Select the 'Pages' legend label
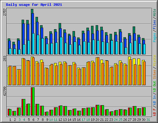This screenshot has width=158, height=123. tap(155, 38)
